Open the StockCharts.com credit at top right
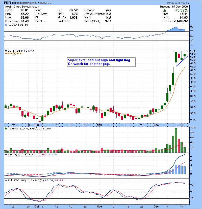 coord(178,3)
